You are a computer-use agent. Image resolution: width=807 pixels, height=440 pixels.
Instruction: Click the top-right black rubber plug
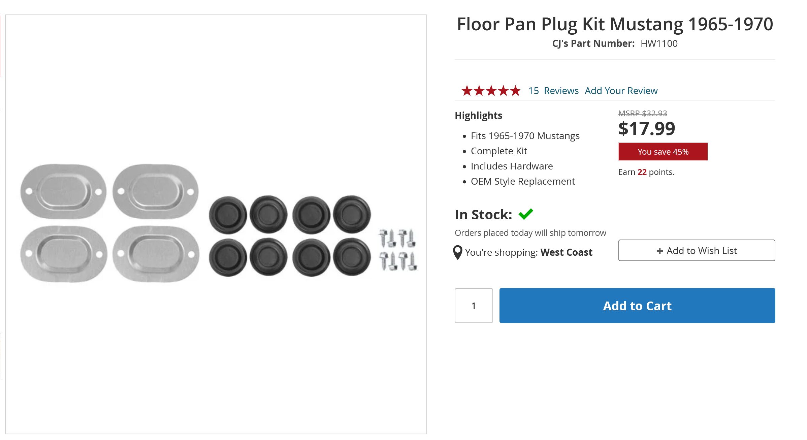(352, 214)
